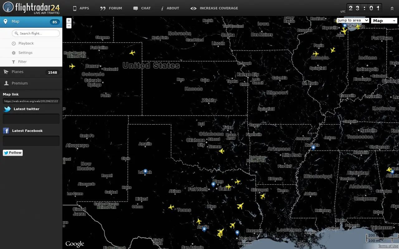Click the flightradar24 logo
399x249 pixels.
[31, 8]
